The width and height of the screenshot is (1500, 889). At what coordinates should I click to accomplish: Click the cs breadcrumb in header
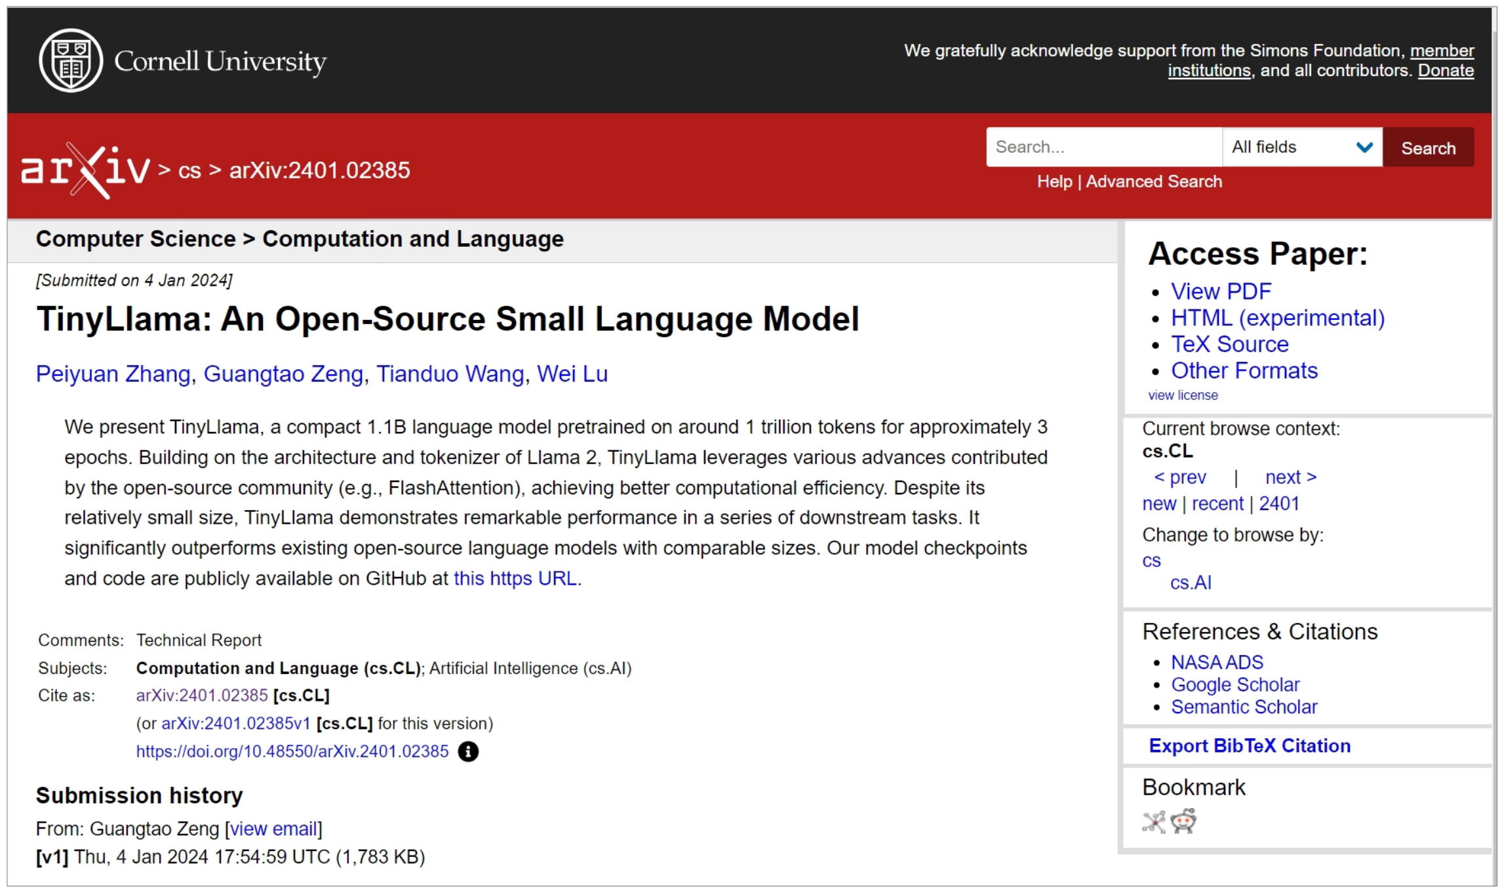coord(189,170)
